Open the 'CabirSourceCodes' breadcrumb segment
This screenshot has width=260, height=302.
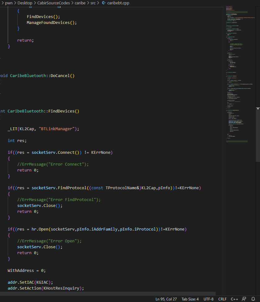(53, 3)
